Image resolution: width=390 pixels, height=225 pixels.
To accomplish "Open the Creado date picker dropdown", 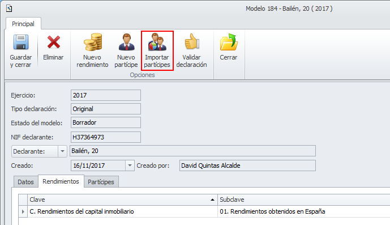I will pos(130,165).
